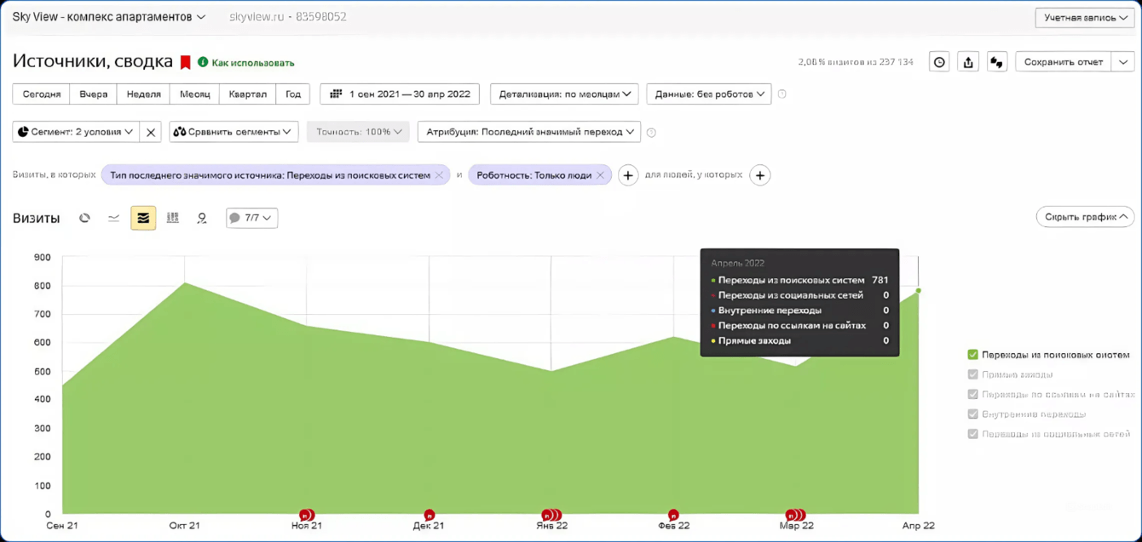
Task: Open 'Атрибуция: Последний значимый переход' dropdown
Action: pyautogui.click(x=529, y=132)
